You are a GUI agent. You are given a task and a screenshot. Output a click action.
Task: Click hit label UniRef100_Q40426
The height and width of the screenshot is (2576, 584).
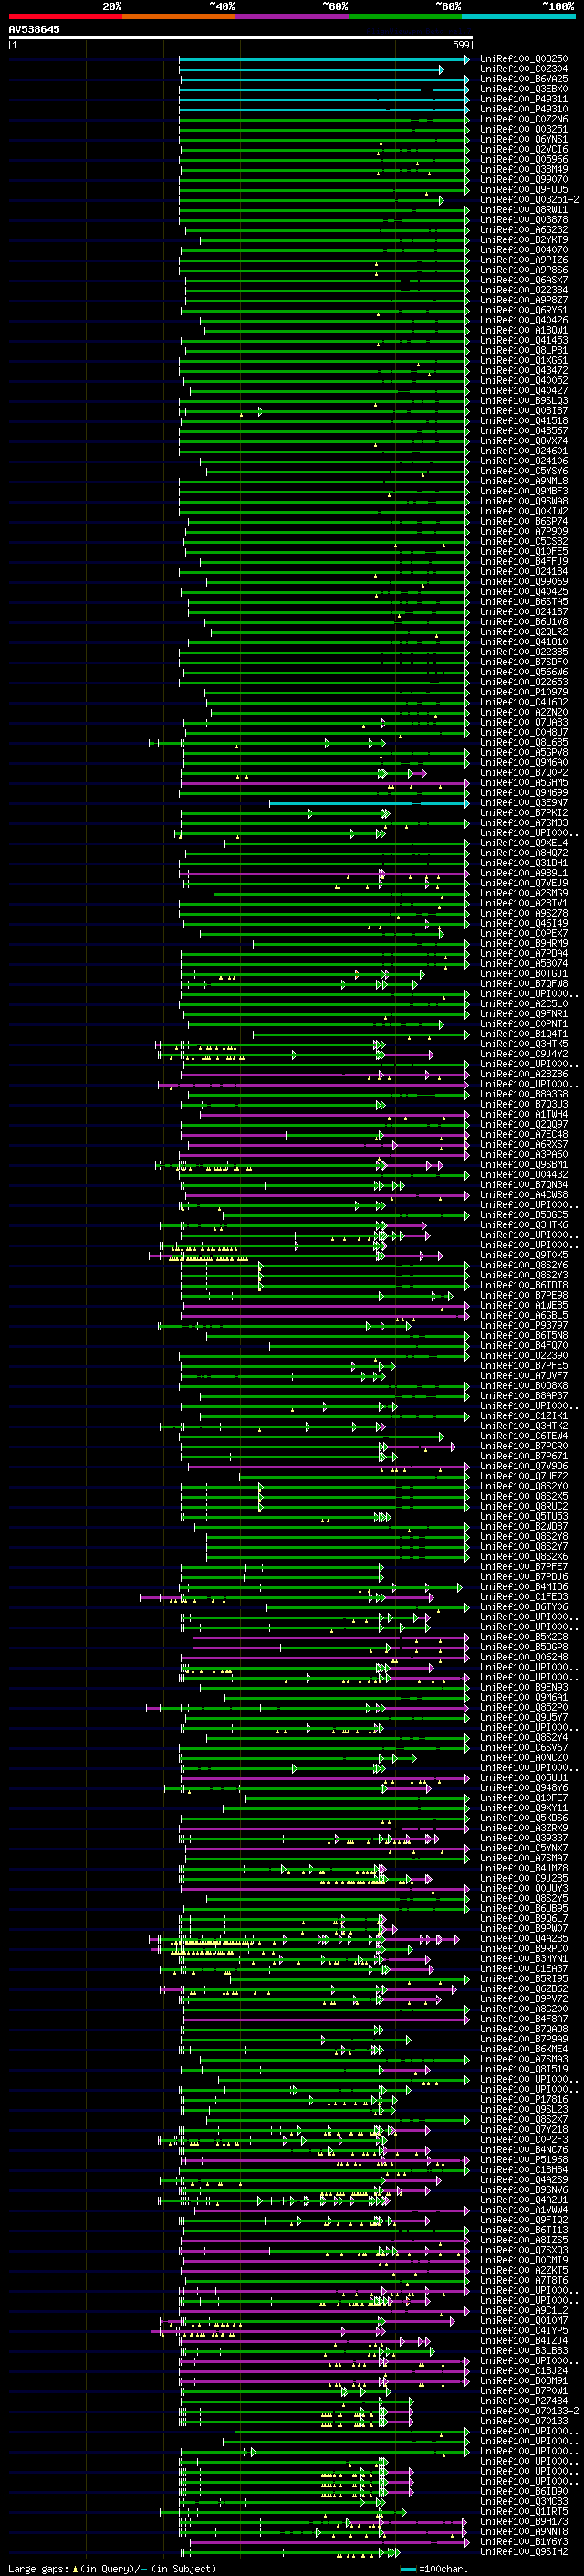tap(524, 320)
